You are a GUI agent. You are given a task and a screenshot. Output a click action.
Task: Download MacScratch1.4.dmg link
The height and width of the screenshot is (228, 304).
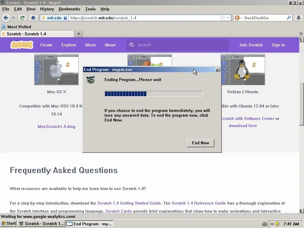click(x=56, y=126)
